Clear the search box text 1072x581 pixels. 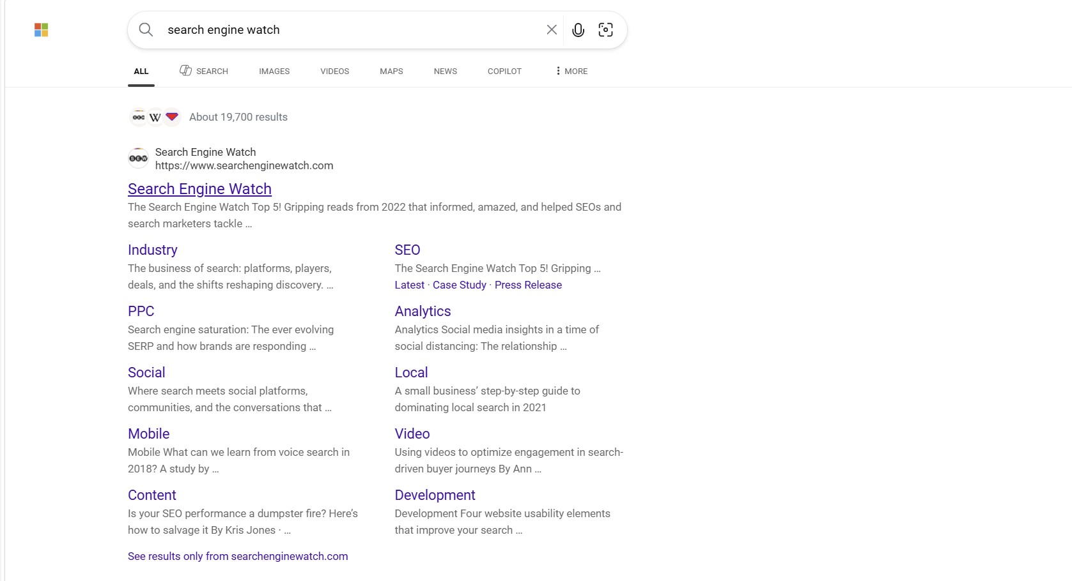click(x=552, y=30)
